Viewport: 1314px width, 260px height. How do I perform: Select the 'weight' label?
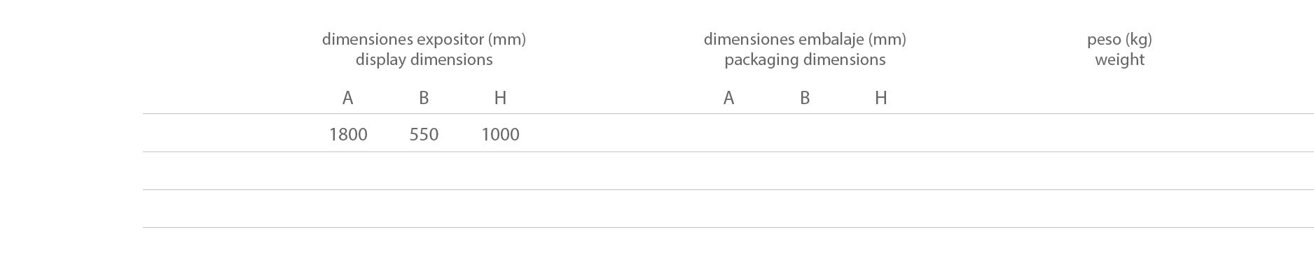(x=1119, y=60)
